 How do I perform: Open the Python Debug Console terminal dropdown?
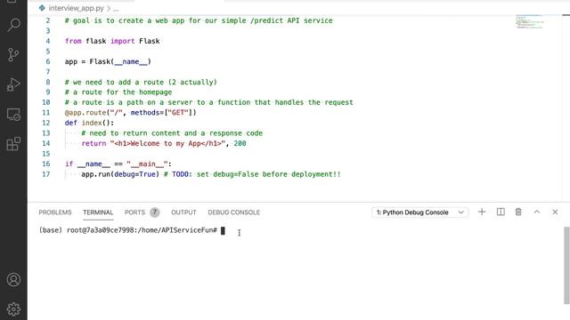(x=419, y=212)
